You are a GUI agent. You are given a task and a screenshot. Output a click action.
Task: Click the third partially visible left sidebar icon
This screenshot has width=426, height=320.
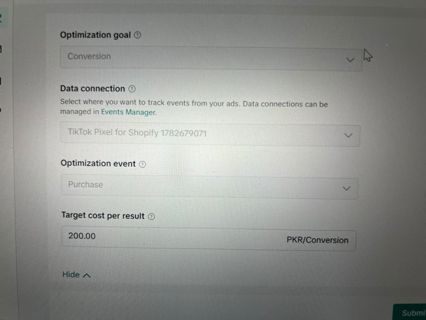pyautogui.click(x=1, y=81)
